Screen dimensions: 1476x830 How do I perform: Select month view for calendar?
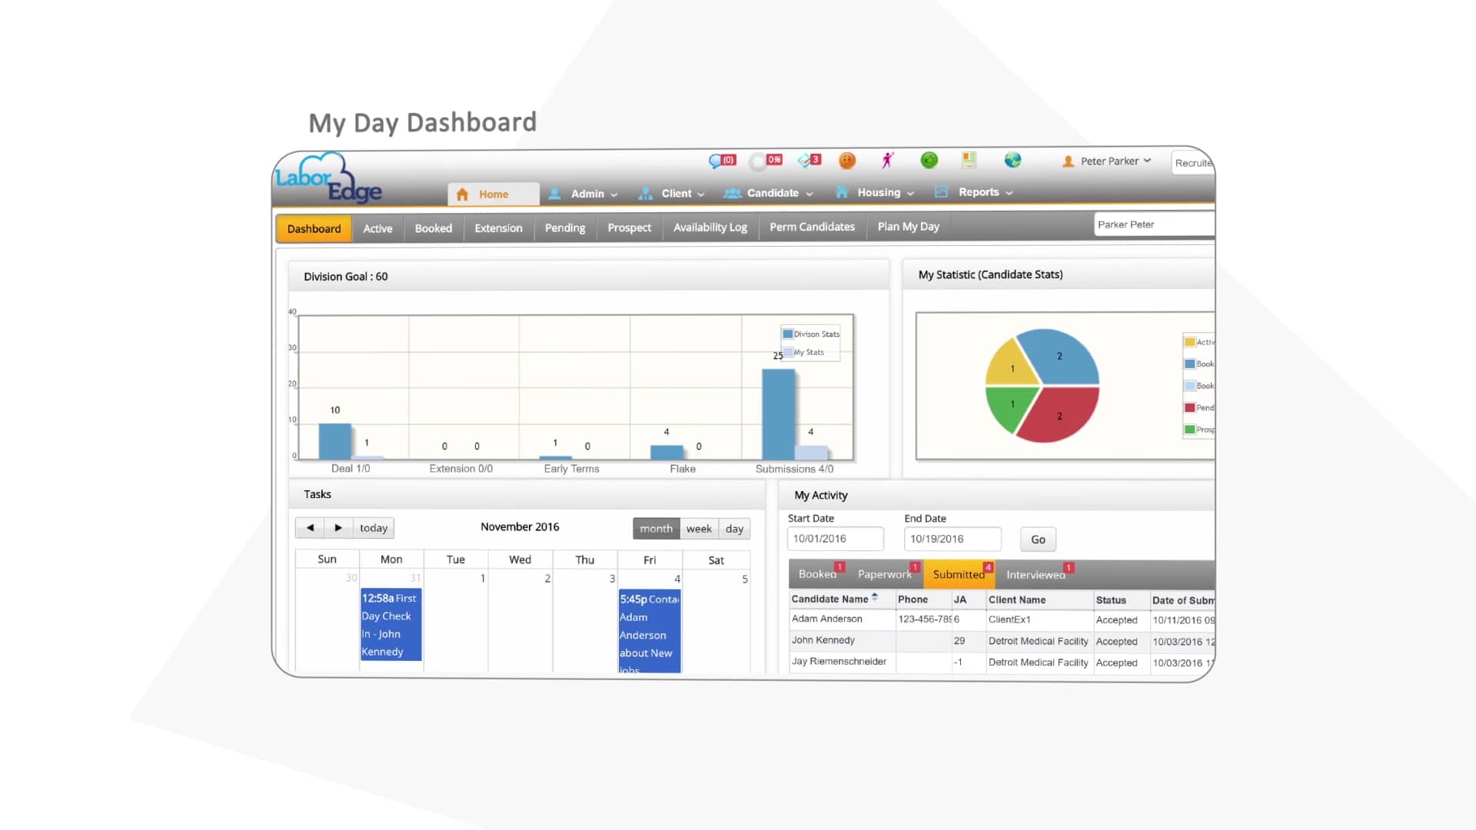656,529
